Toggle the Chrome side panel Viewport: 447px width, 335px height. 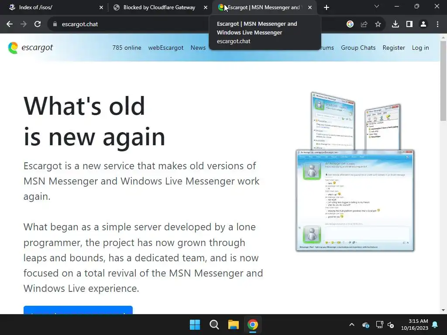409,24
